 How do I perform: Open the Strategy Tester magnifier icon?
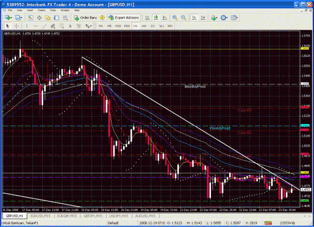click(65, 18)
